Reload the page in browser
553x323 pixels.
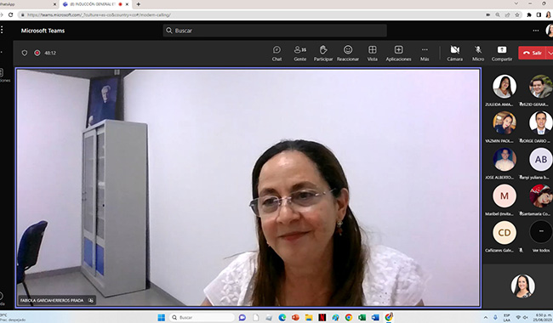(x=10, y=14)
